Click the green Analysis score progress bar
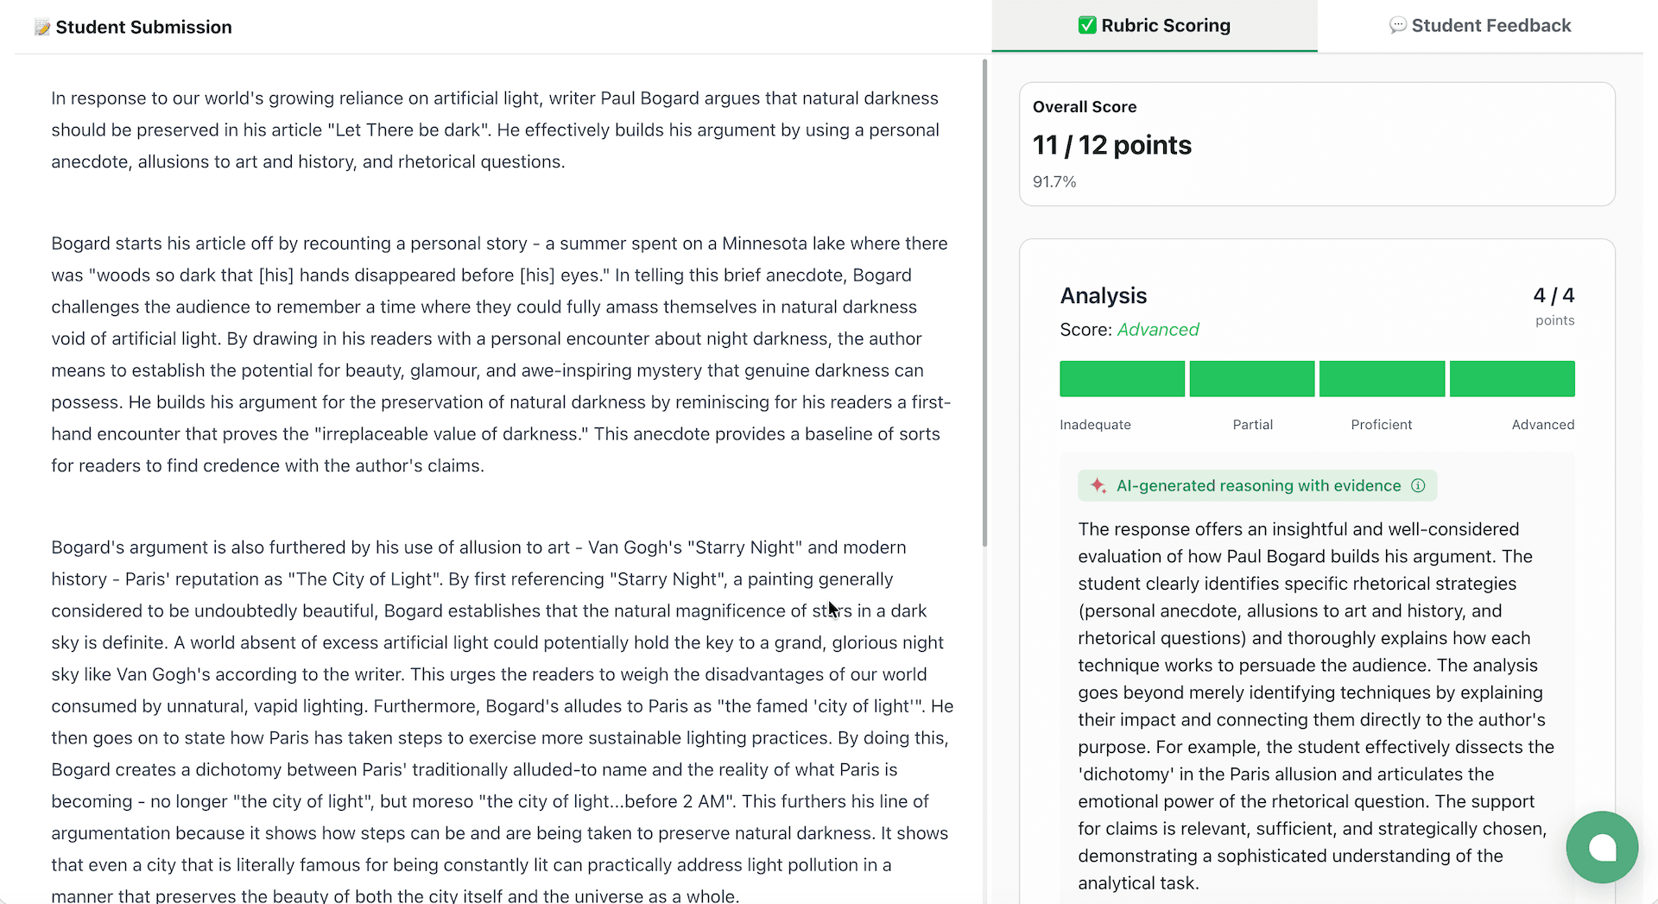Viewport: 1658px width, 904px height. [1317, 378]
